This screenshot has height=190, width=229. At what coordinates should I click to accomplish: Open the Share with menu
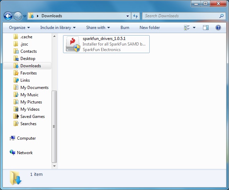click(x=98, y=28)
